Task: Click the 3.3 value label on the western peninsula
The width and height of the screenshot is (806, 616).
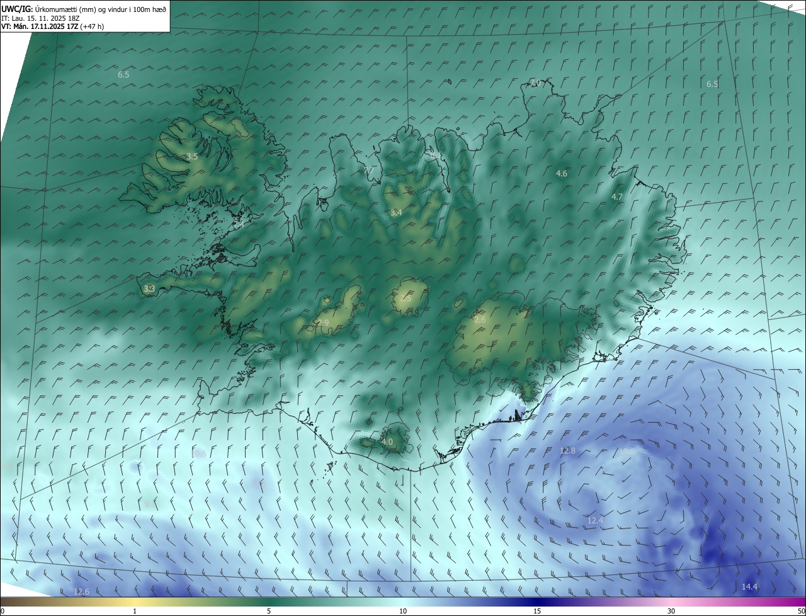Action: coord(149,288)
